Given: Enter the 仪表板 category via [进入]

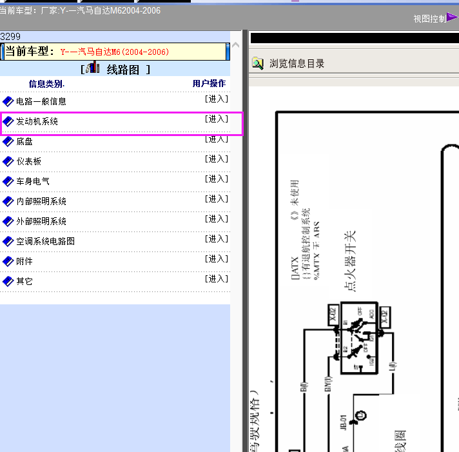Looking at the screenshot, I should 217,159.
